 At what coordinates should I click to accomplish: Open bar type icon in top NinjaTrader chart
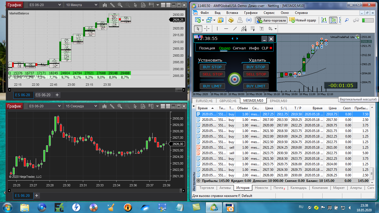click(105, 5)
